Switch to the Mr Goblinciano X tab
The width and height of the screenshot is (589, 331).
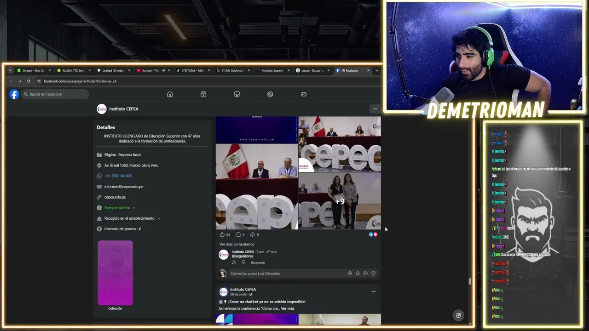(233, 70)
